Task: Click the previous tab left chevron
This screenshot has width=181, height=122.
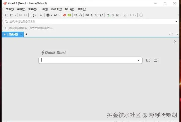Action: tap(170, 34)
